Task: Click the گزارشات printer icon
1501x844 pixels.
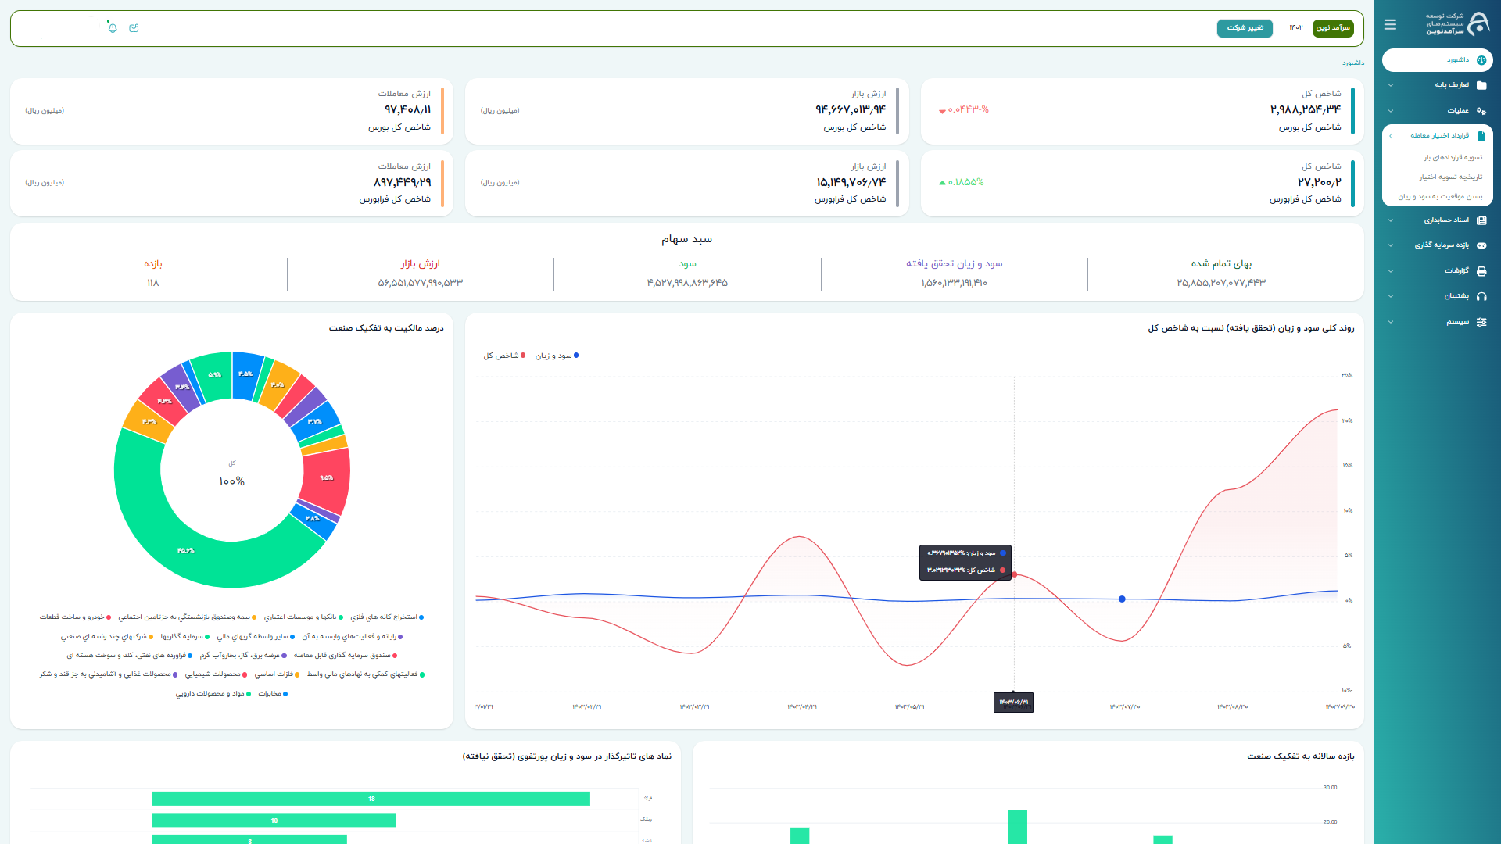Action: click(x=1481, y=271)
